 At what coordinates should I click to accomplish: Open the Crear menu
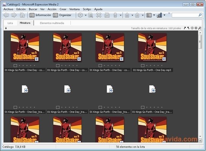pos(63,9)
